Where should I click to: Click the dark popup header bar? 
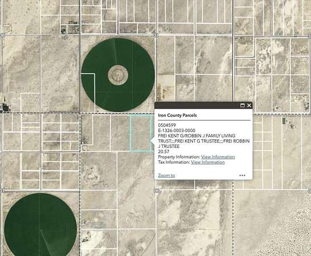(203, 105)
